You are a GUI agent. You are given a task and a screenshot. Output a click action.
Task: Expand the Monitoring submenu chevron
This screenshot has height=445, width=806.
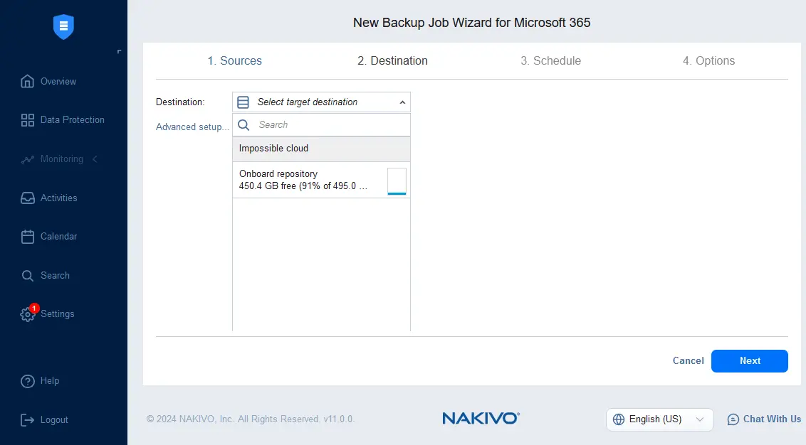point(95,159)
